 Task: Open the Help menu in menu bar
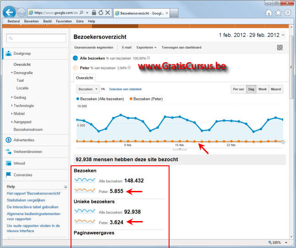coord(91,21)
